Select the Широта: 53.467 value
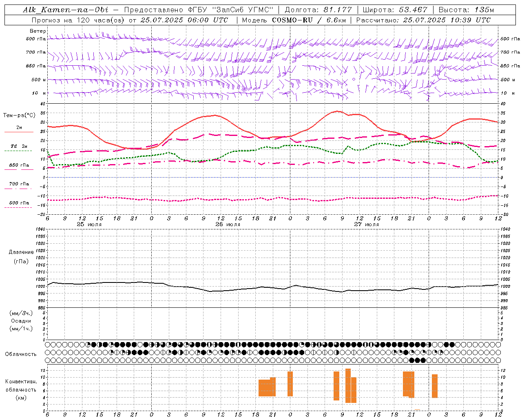 click(395, 10)
